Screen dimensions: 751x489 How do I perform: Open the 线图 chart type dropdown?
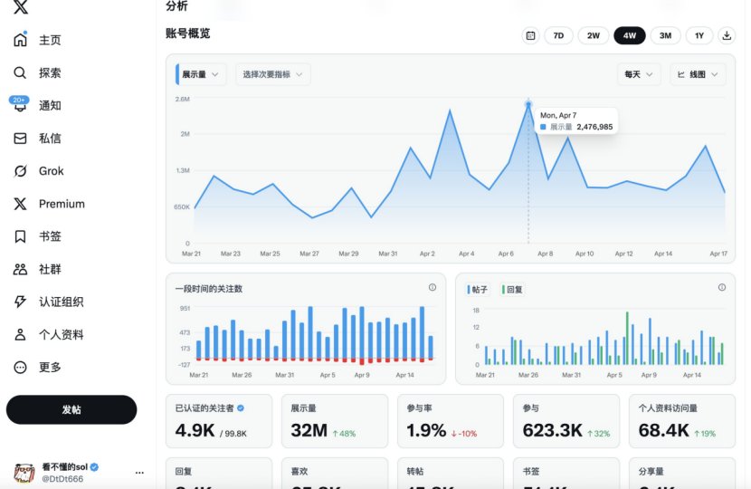[x=698, y=74]
